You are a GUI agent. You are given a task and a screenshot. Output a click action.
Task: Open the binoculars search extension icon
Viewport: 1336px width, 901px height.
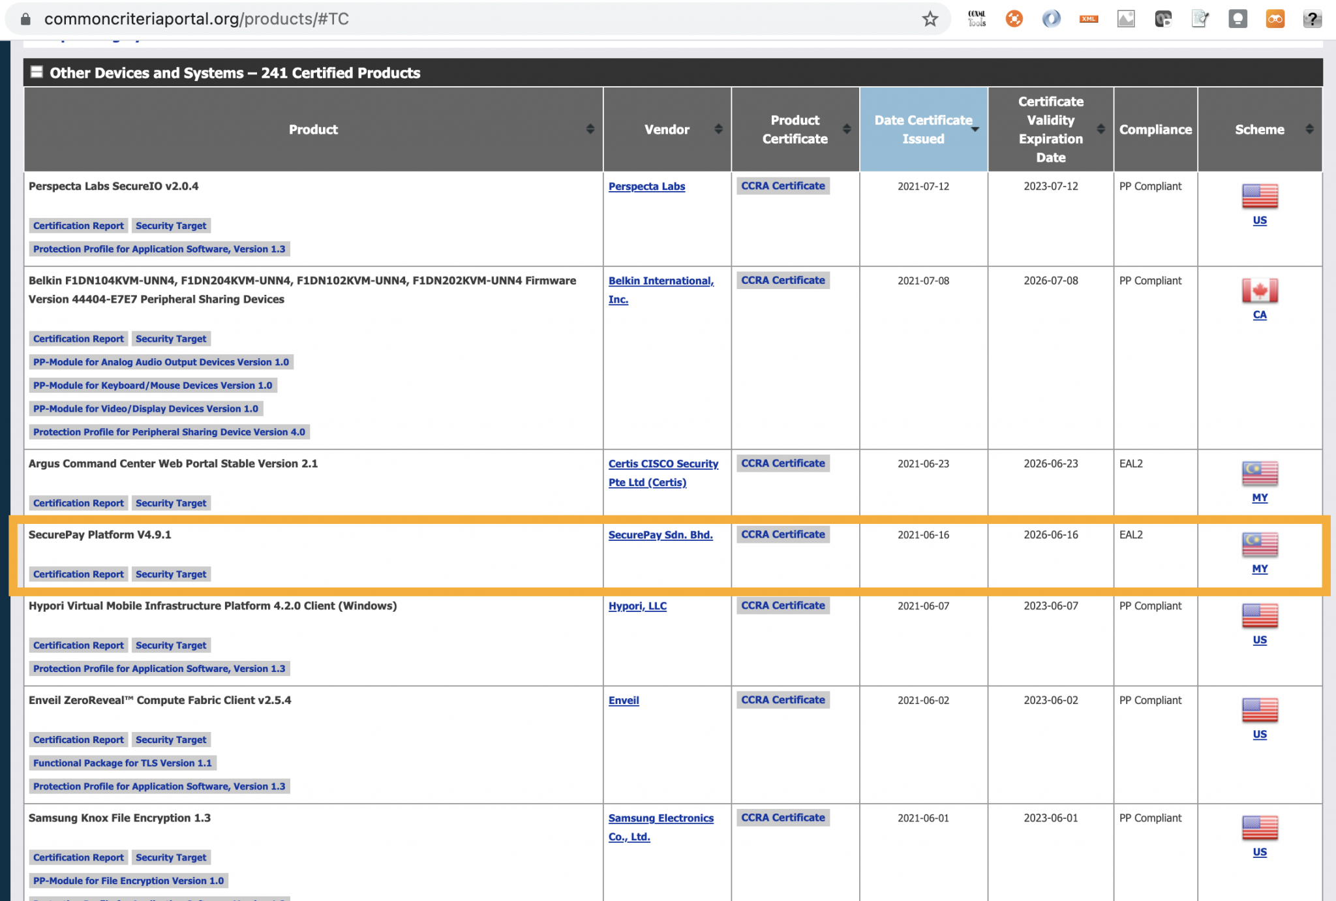pos(1275,18)
